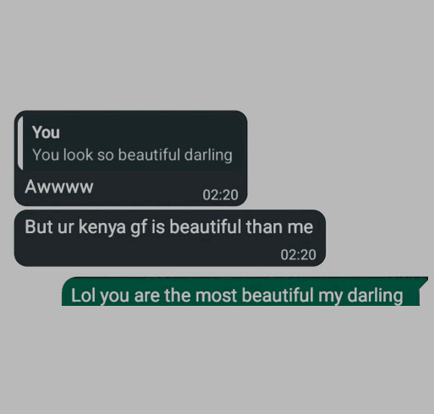The height and width of the screenshot is (414, 434).
Task: Click the 02:20 timestamp under kenya message
Action: [298, 255]
